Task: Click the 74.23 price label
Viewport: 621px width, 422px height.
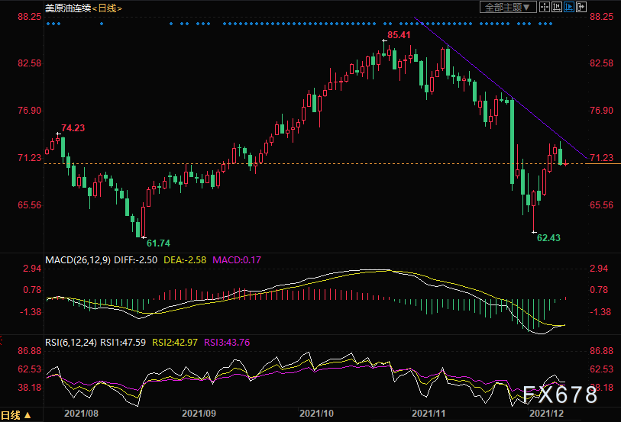Action: (73, 127)
